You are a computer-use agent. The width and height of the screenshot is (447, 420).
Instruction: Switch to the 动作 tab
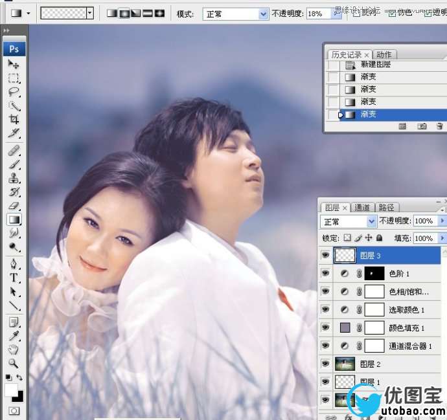click(384, 54)
